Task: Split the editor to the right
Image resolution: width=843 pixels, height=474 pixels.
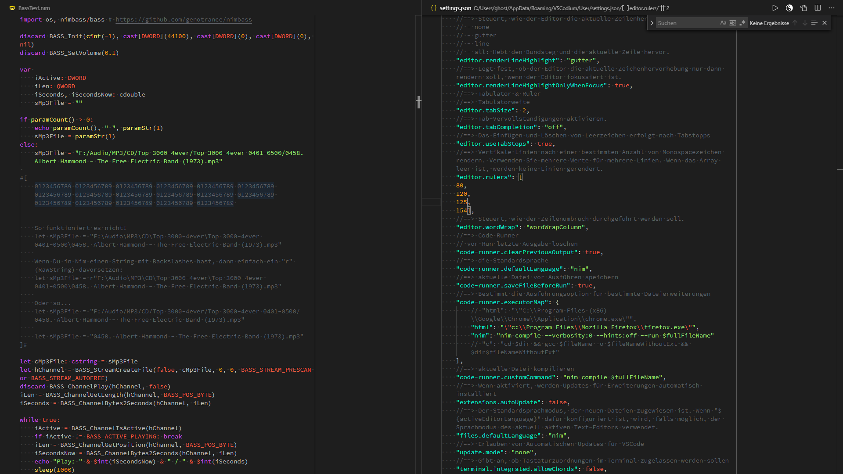Action: [818, 8]
